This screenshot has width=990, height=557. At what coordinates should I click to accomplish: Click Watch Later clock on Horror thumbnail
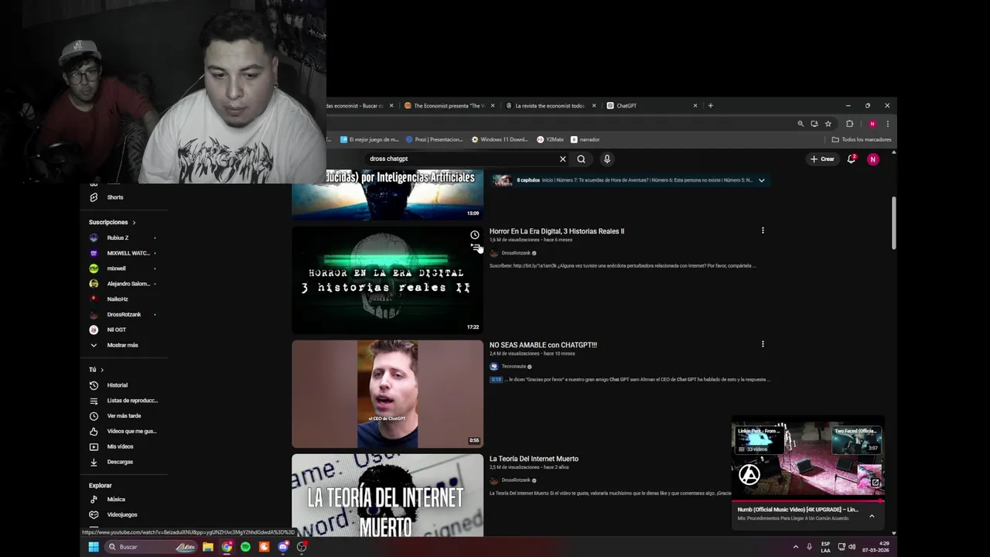click(475, 234)
